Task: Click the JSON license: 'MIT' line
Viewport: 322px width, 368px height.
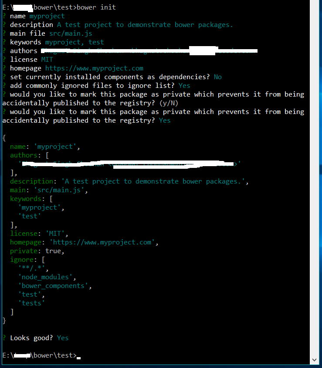Action: (39, 234)
